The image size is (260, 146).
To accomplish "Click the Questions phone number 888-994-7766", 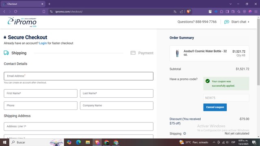I will [206, 22].
